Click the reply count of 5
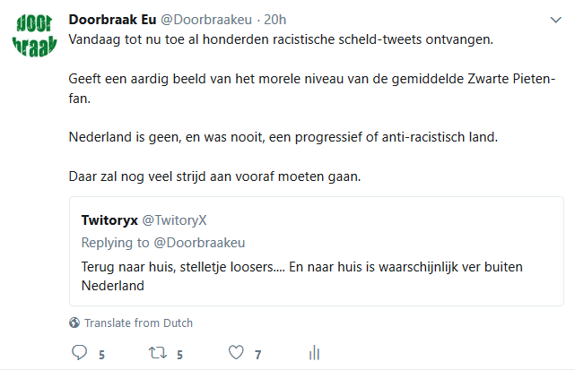Screen dimensions: 575x370 (x=102, y=354)
